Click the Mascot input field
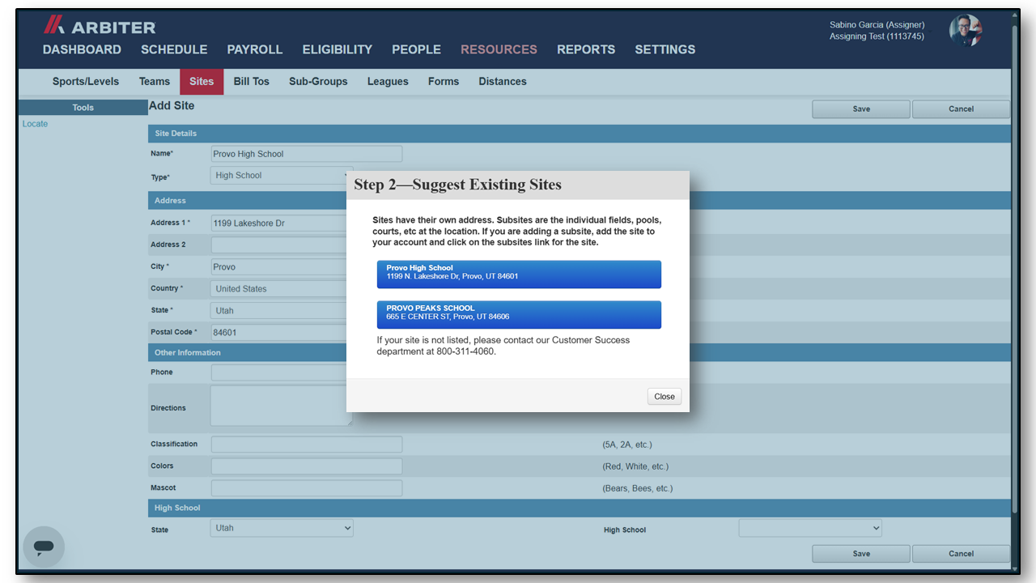Image resolution: width=1036 pixels, height=583 pixels. point(307,488)
